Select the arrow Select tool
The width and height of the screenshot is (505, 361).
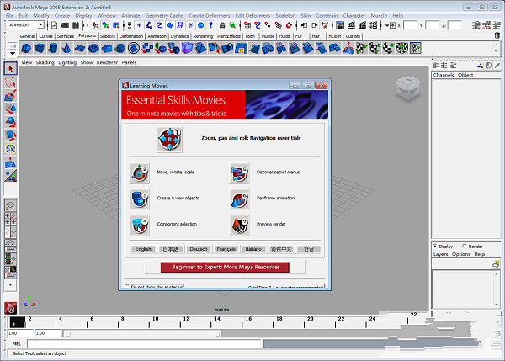(10, 68)
